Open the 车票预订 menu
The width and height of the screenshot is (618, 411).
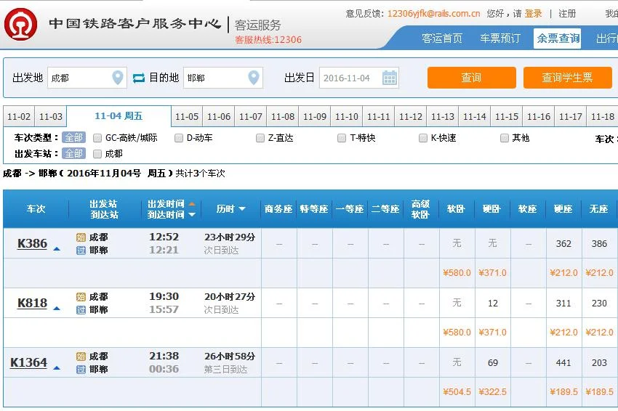click(x=500, y=38)
